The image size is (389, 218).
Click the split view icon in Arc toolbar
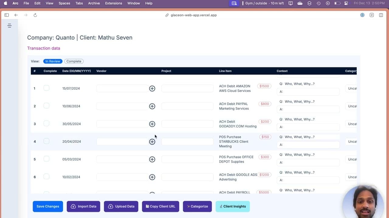coord(381,15)
